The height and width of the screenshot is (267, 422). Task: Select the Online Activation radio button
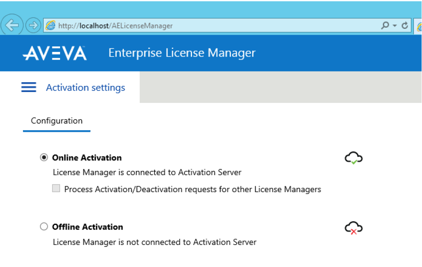point(44,157)
